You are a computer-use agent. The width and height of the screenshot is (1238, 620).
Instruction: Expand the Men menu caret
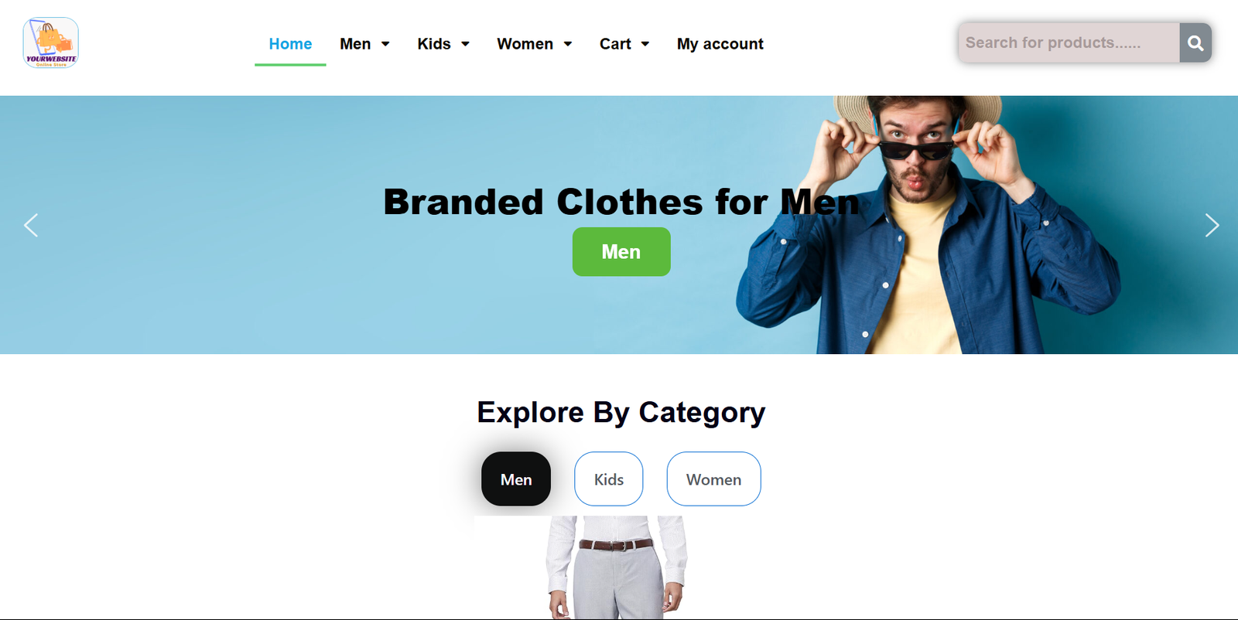[x=385, y=44]
